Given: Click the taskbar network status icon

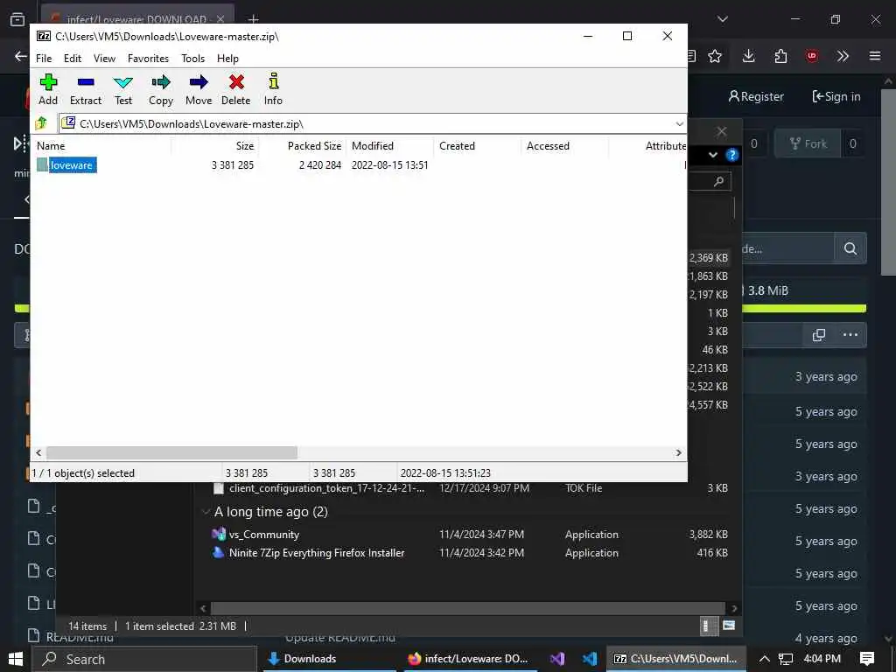Looking at the screenshot, I should click(x=786, y=660).
